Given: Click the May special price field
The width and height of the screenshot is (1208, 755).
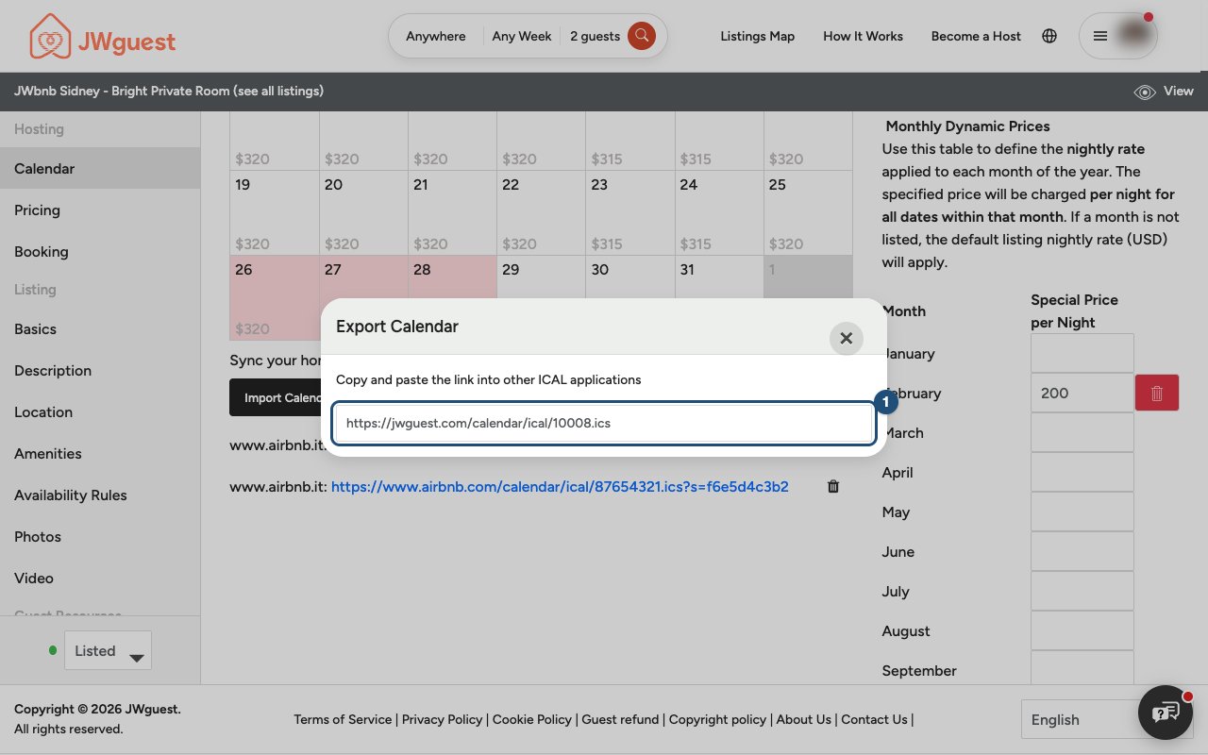Looking at the screenshot, I should (x=1082, y=512).
